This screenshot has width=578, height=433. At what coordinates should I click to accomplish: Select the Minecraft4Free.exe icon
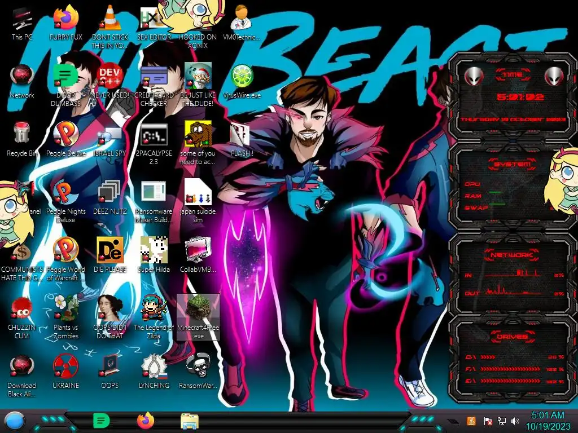[198, 317]
